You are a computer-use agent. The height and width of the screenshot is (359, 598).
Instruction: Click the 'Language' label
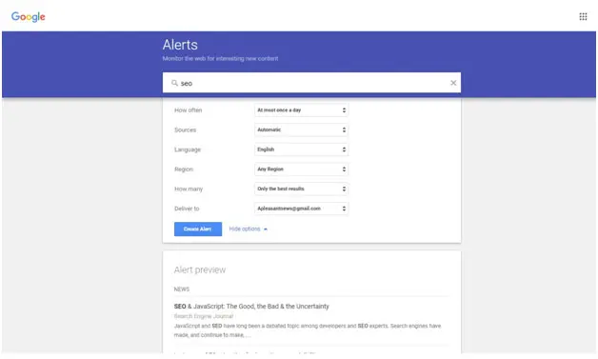tap(188, 150)
